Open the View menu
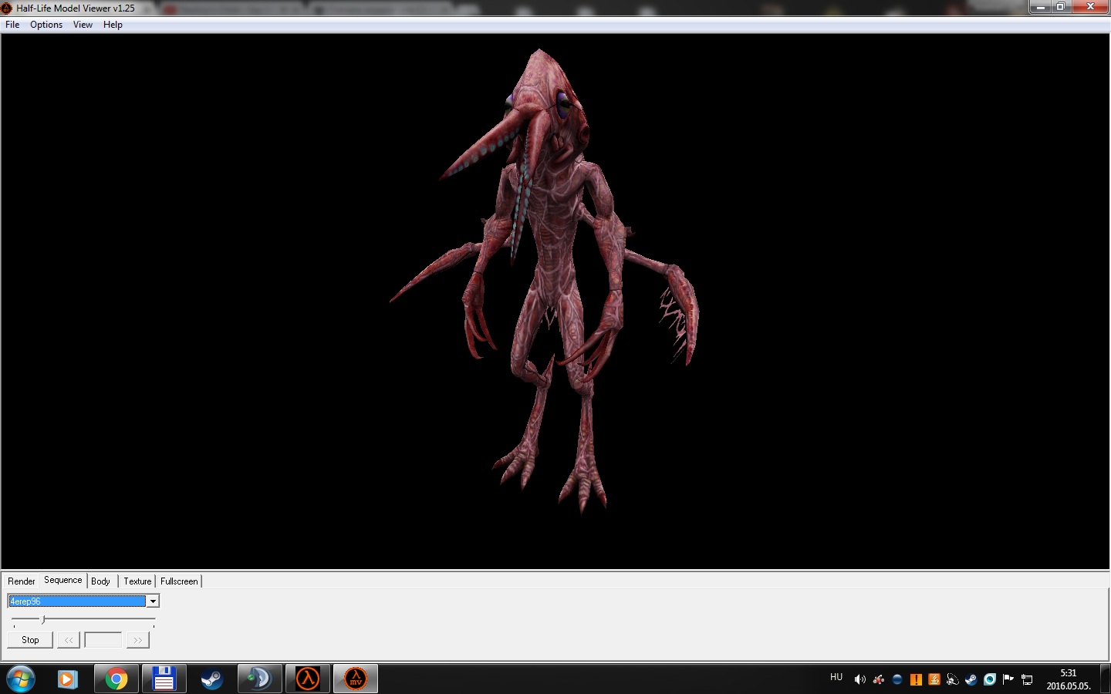1111x694 pixels. [x=83, y=25]
